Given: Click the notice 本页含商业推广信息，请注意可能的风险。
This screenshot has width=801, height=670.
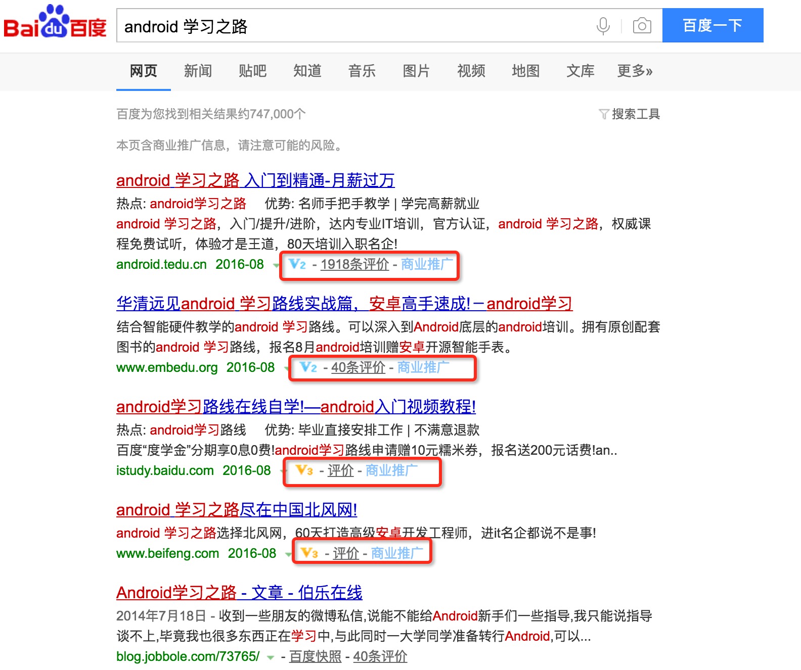Looking at the screenshot, I should (x=231, y=146).
